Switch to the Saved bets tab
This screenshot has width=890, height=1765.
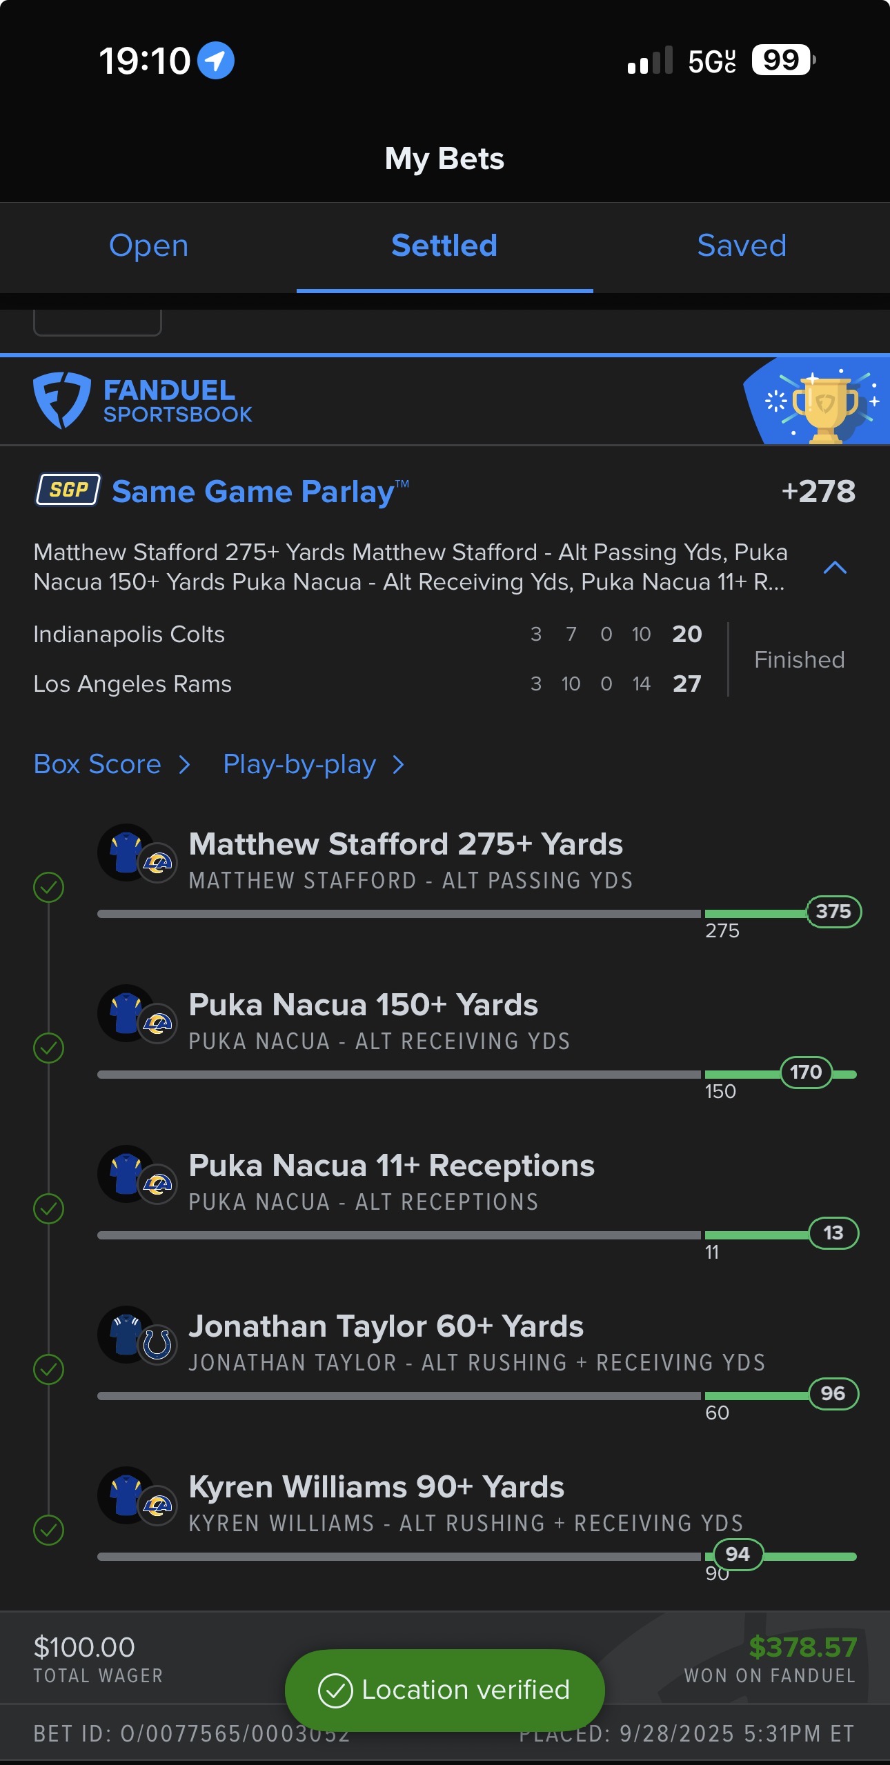742,246
